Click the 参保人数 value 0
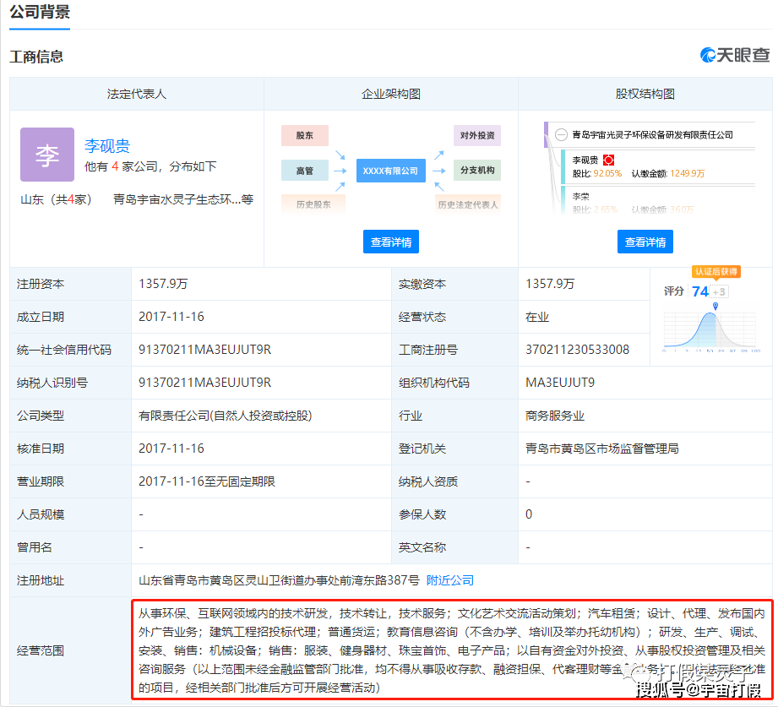Image resolution: width=778 pixels, height=707 pixels. click(x=529, y=514)
